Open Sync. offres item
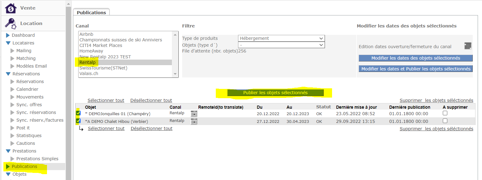Viewport: 482px width, 180px height. [x=29, y=105]
